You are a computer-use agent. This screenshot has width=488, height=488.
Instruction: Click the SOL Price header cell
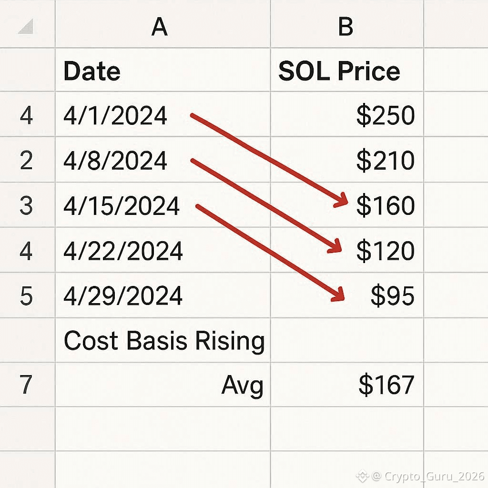(x=339, y=71)
